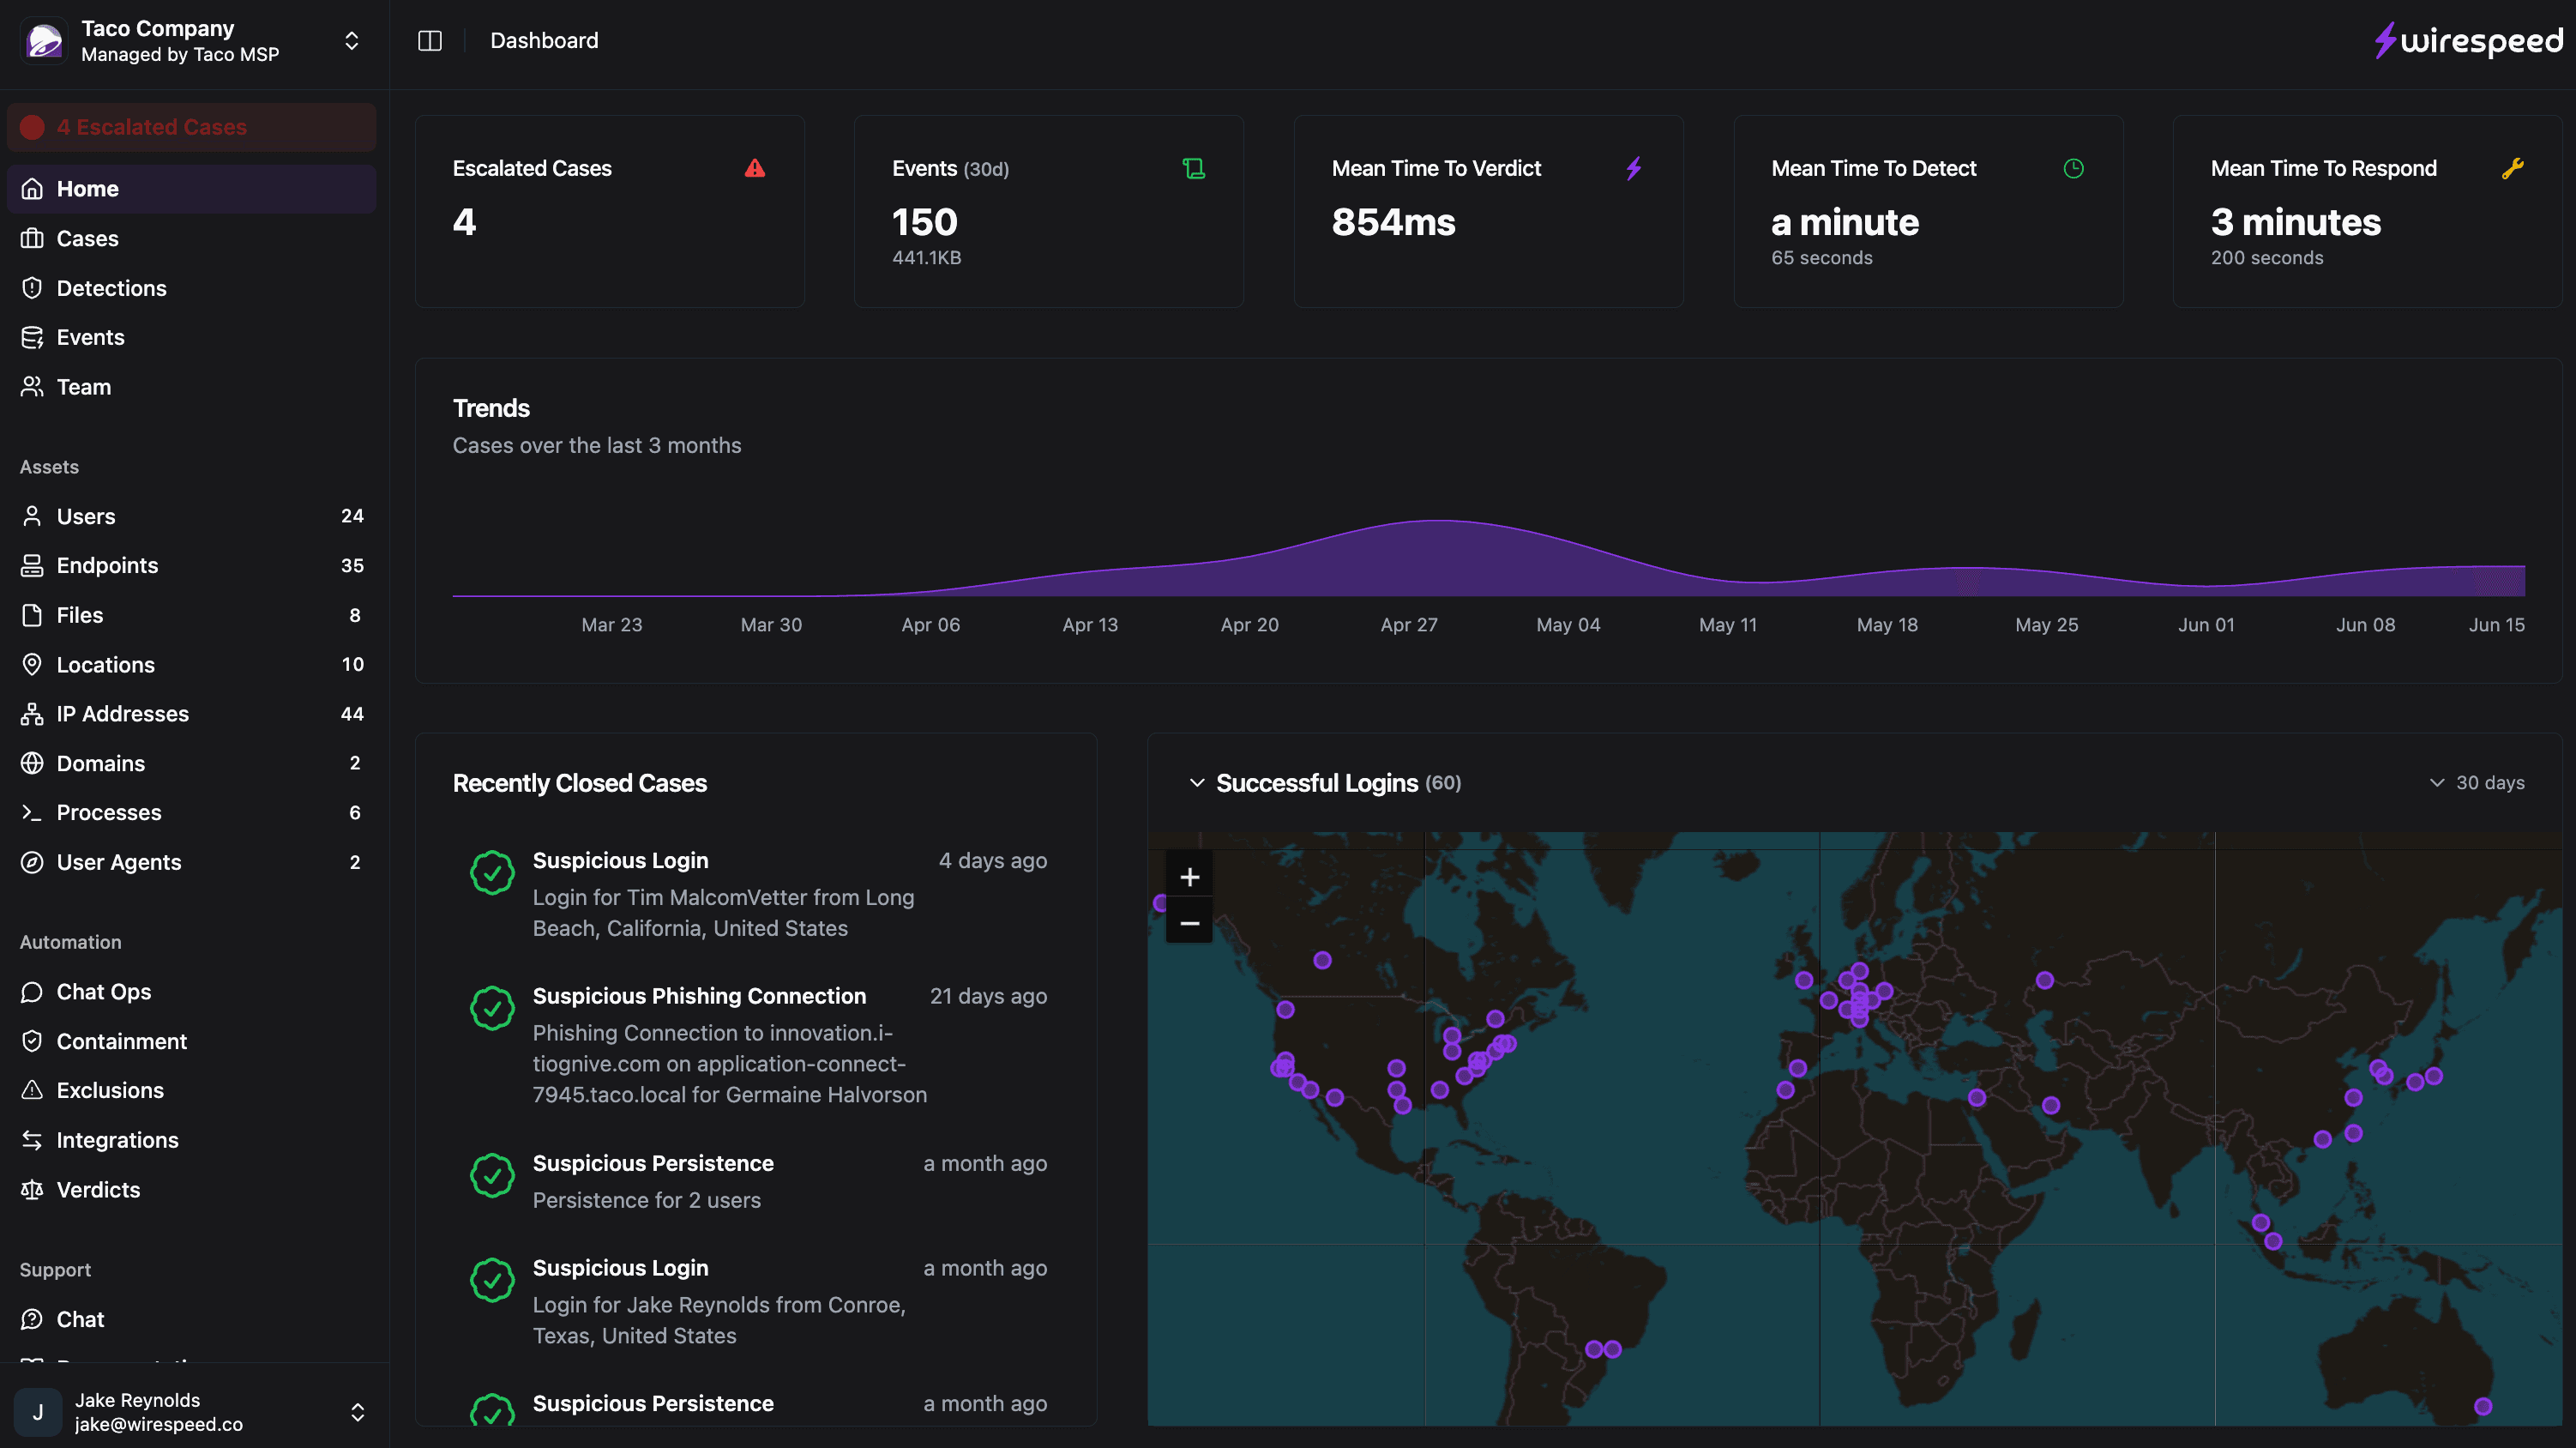This screenshot has height=1448, width=2576.
Task: Expand the Taco Company workspace switcher
Action: (x=351, y=40)
